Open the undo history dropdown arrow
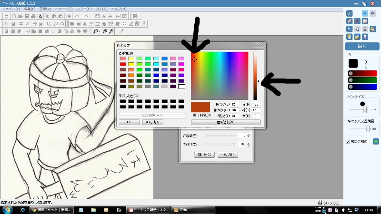Image resolution: width=381 pixels, height=214 pixels. pos(81,16)
